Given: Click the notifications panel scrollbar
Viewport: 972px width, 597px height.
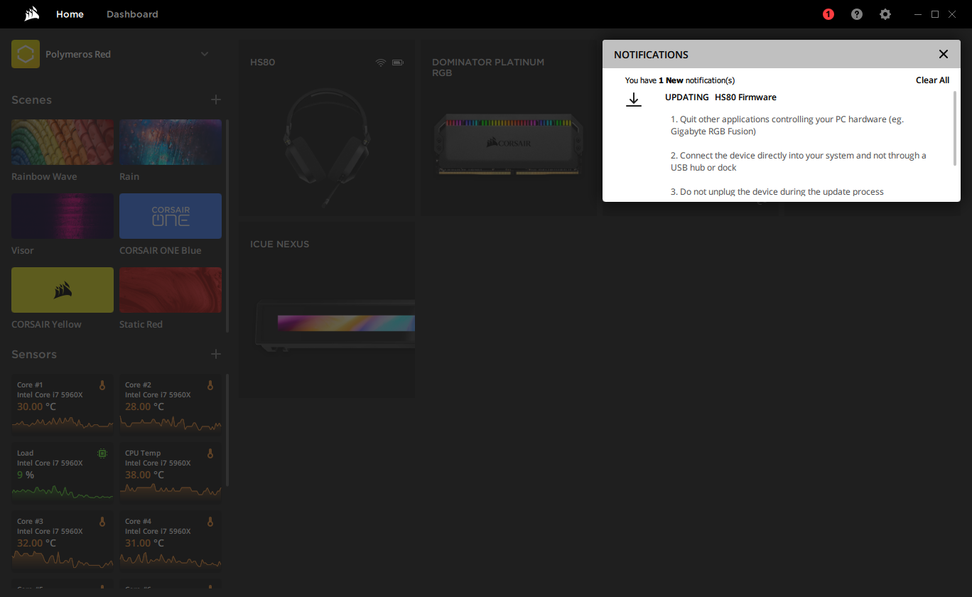Looking at the screenshot, I should tap(955, 128).
